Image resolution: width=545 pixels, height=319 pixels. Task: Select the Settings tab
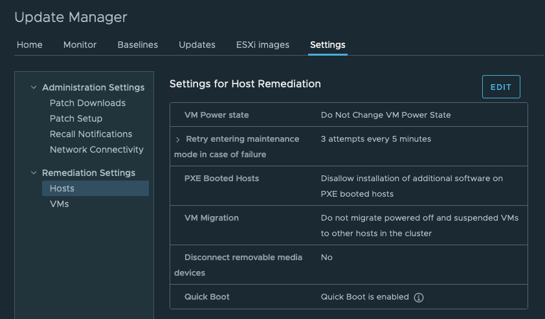pos(328,45)
